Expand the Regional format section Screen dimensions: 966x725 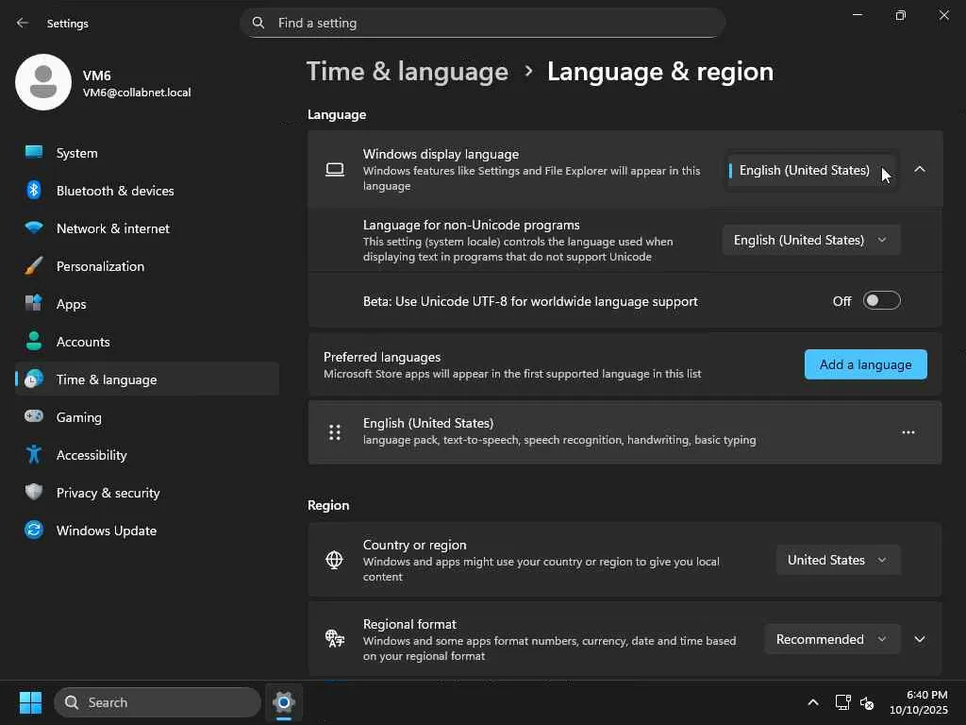coord(920,640)
